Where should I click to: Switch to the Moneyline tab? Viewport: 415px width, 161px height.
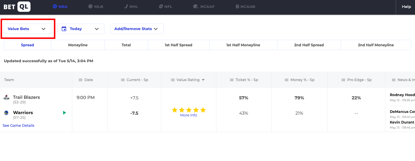click(x=78, y=45)
